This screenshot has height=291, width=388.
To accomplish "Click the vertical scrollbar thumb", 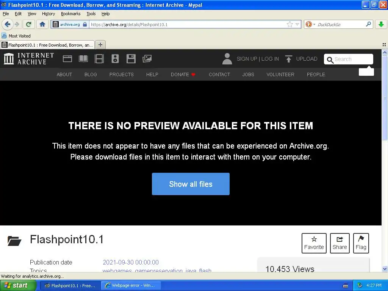I will coord(385,98).
